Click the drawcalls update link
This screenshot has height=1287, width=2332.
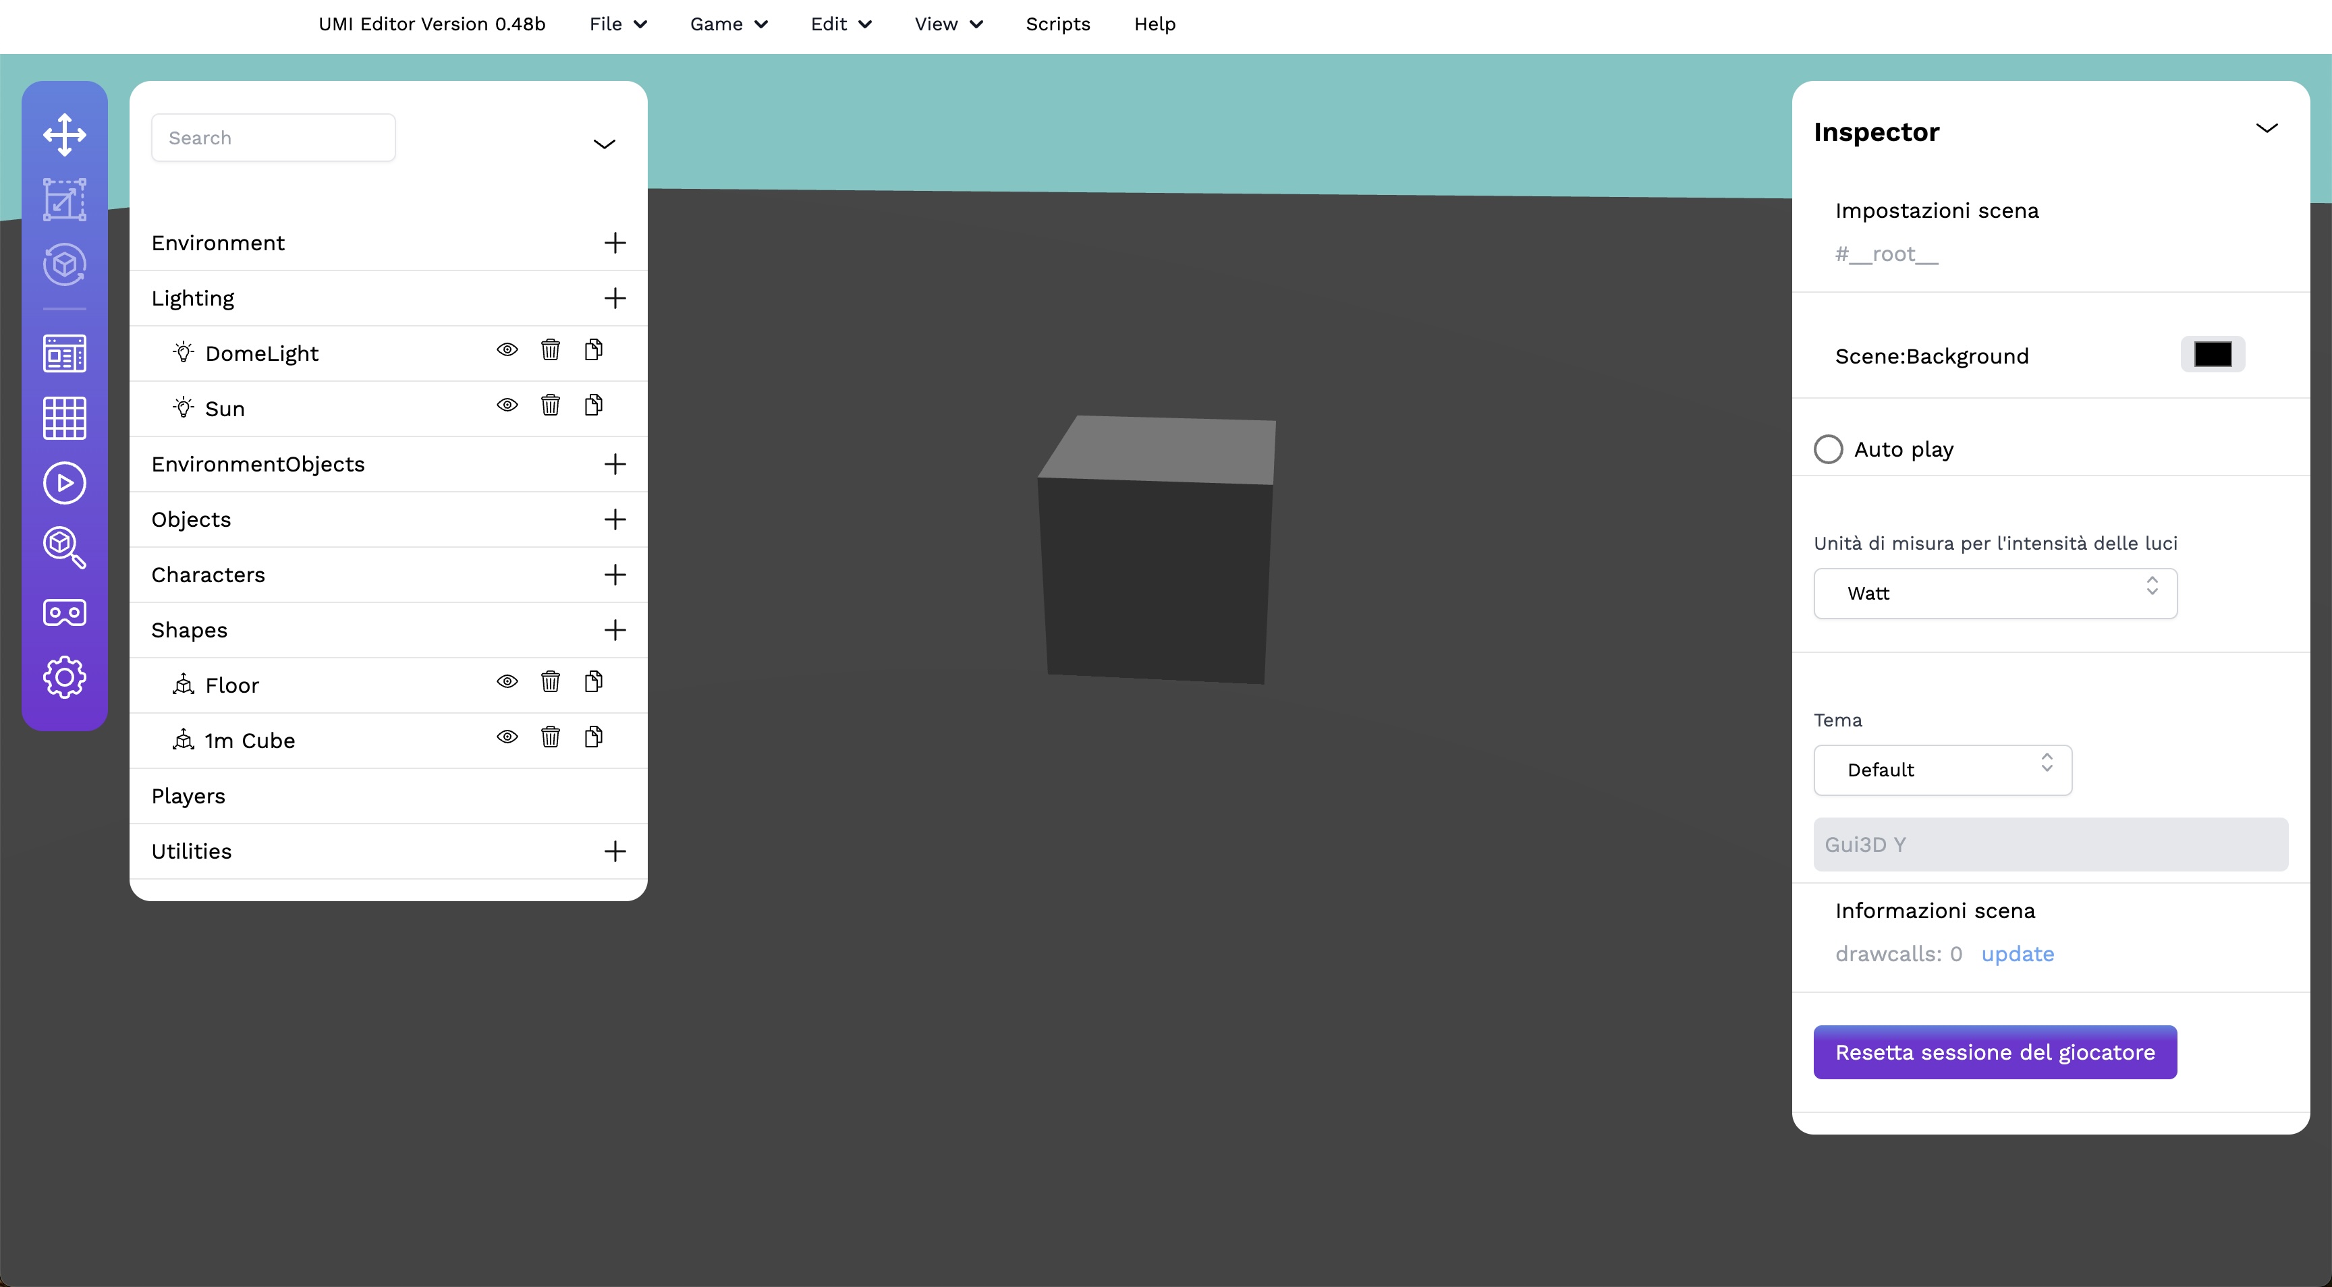coord(2017,954)
